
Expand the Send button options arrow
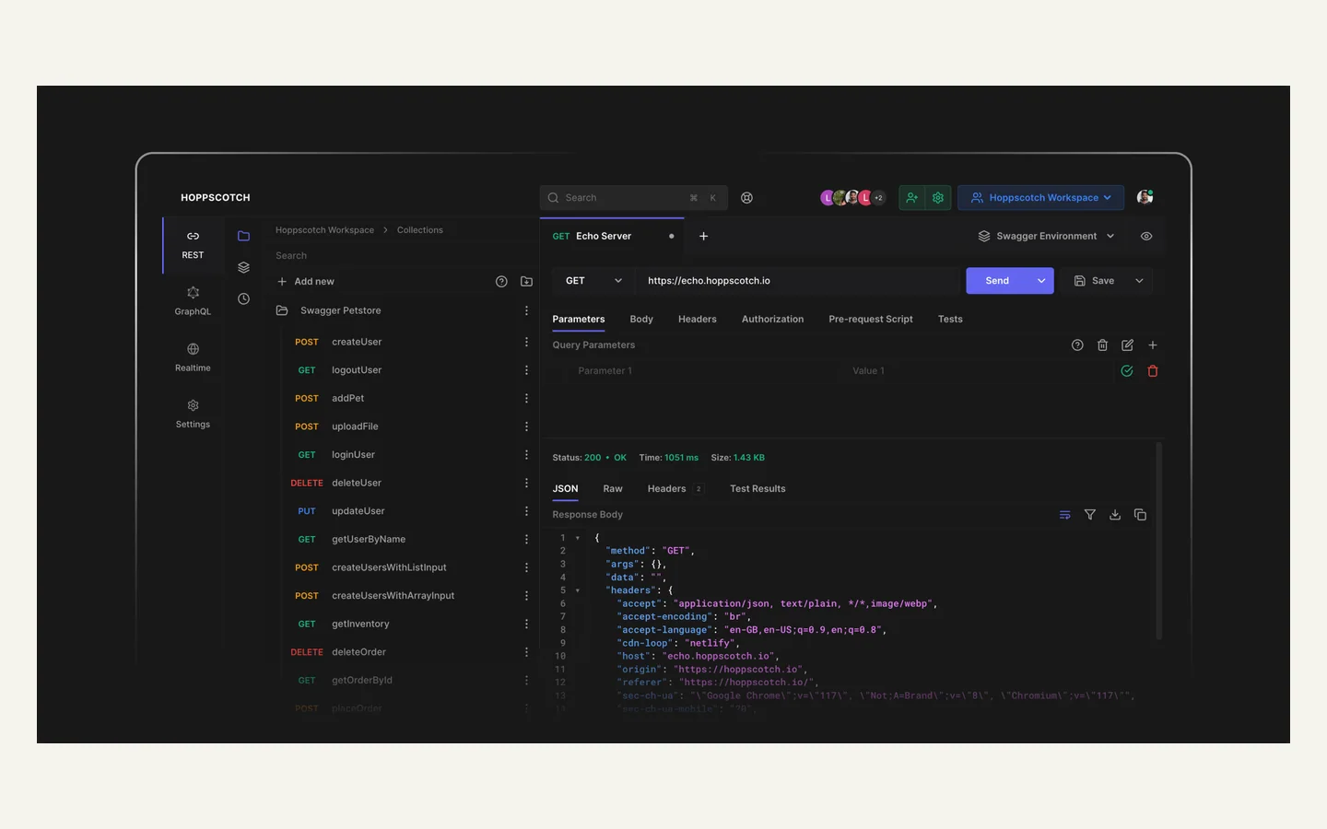(x=1041, y=281)
